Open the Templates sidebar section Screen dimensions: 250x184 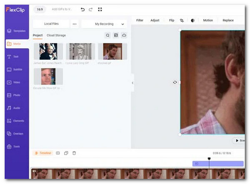pos(16,31)
